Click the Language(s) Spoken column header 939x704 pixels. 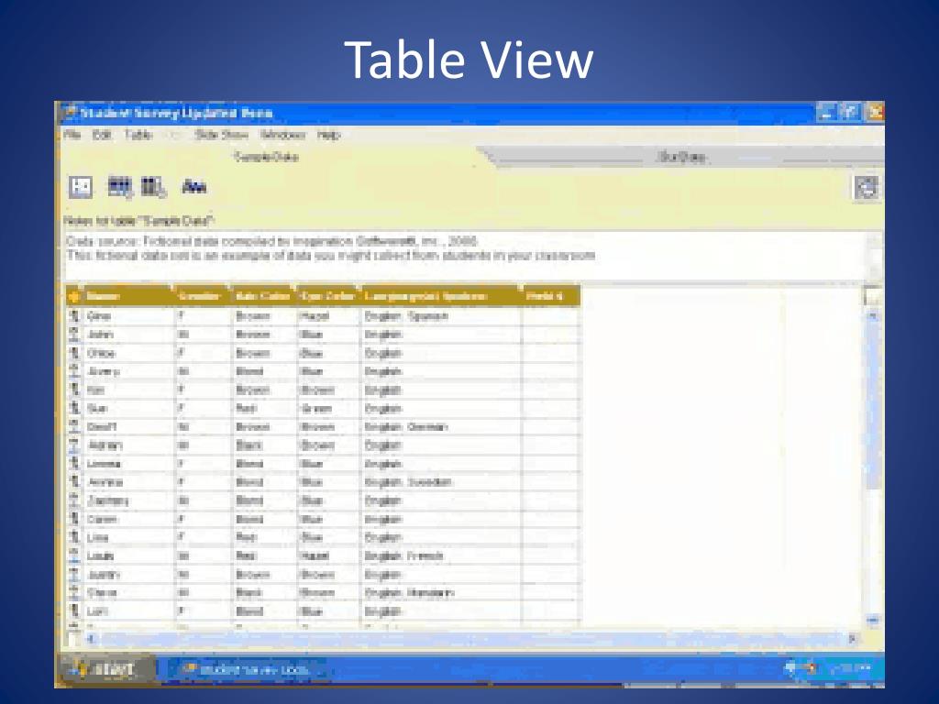[440, 296]
